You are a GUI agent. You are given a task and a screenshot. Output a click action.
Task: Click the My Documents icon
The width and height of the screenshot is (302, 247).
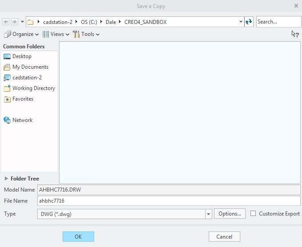pos(7,67)
